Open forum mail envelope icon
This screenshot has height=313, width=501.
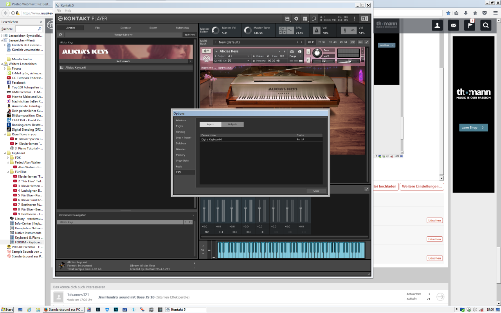click(x=453, y=25)
